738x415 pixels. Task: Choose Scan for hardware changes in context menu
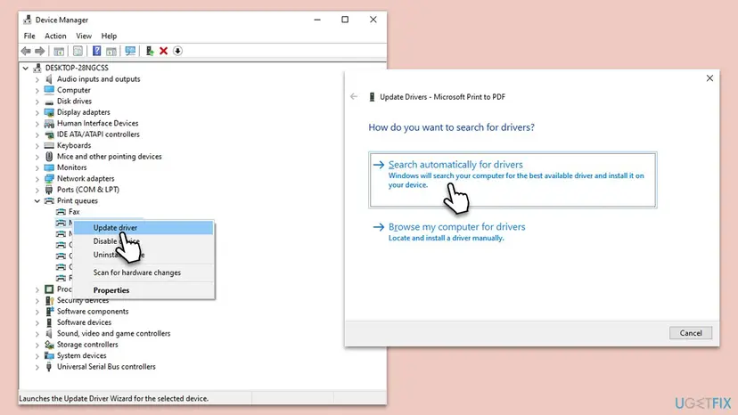point(143,273)
